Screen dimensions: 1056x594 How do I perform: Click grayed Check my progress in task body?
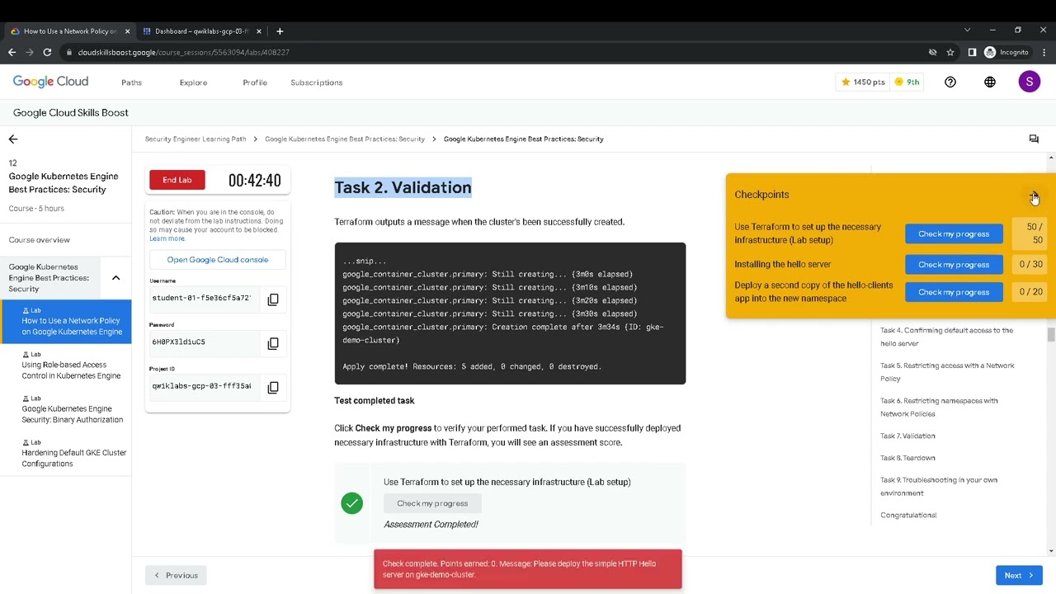click(432, 503)
